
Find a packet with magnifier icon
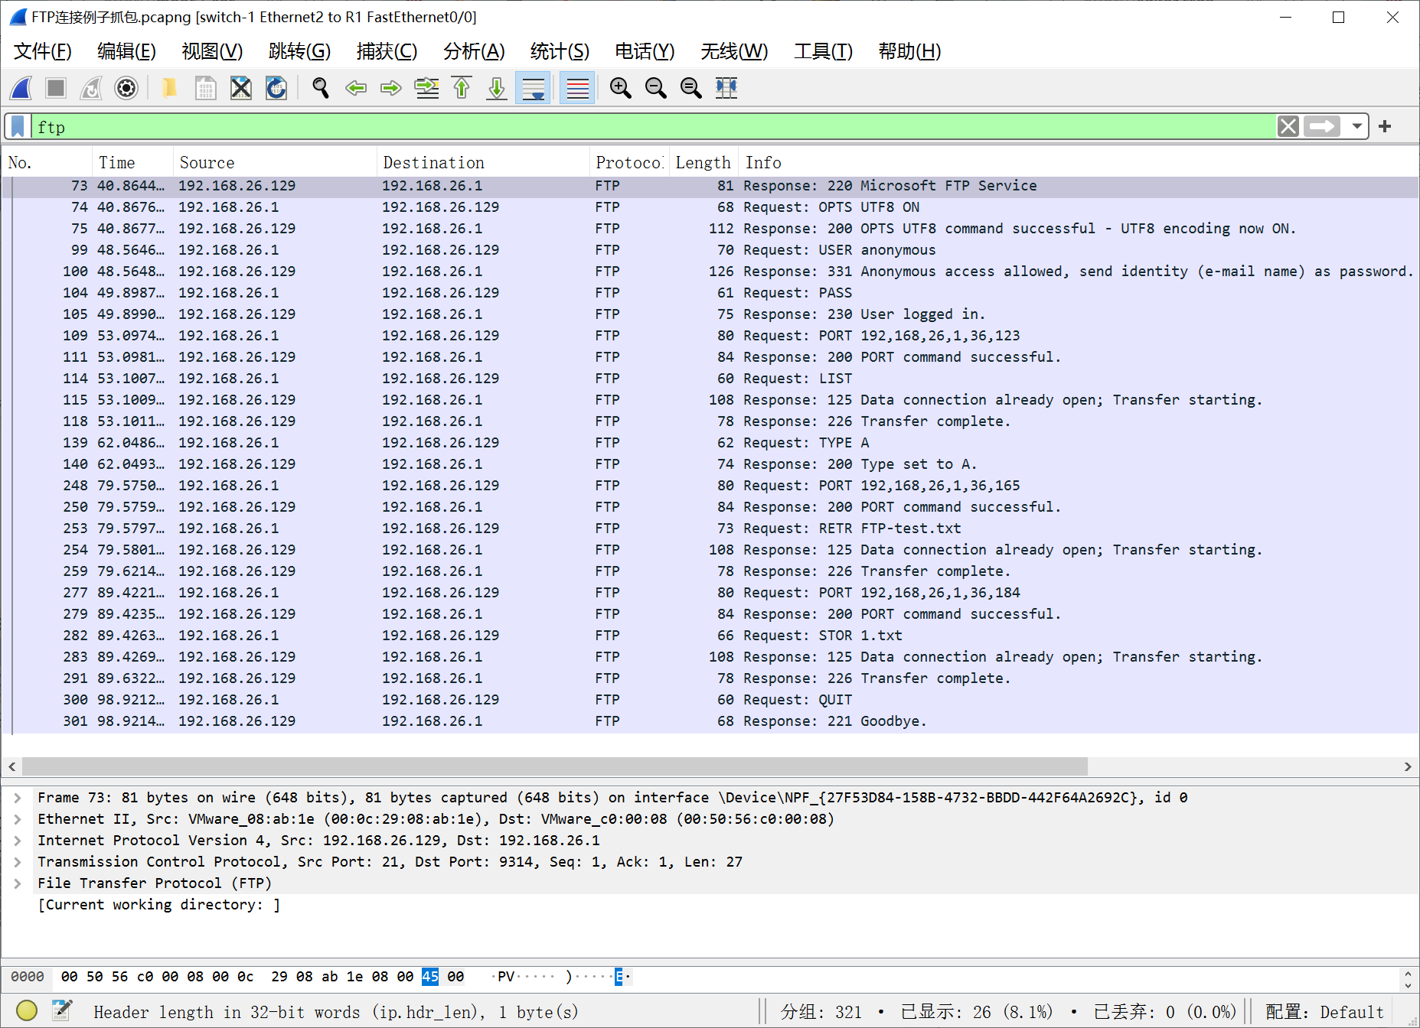tap(321, 88)
